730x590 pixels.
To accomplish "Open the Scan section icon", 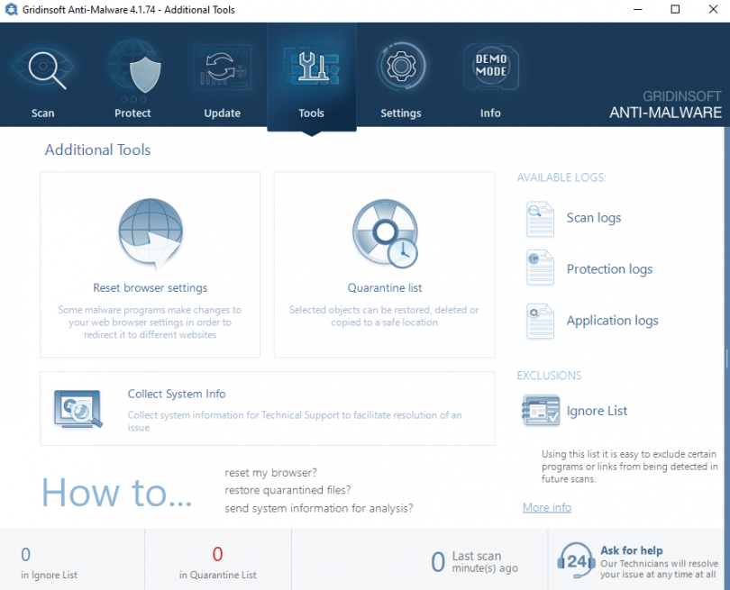I will coord(42,68).
